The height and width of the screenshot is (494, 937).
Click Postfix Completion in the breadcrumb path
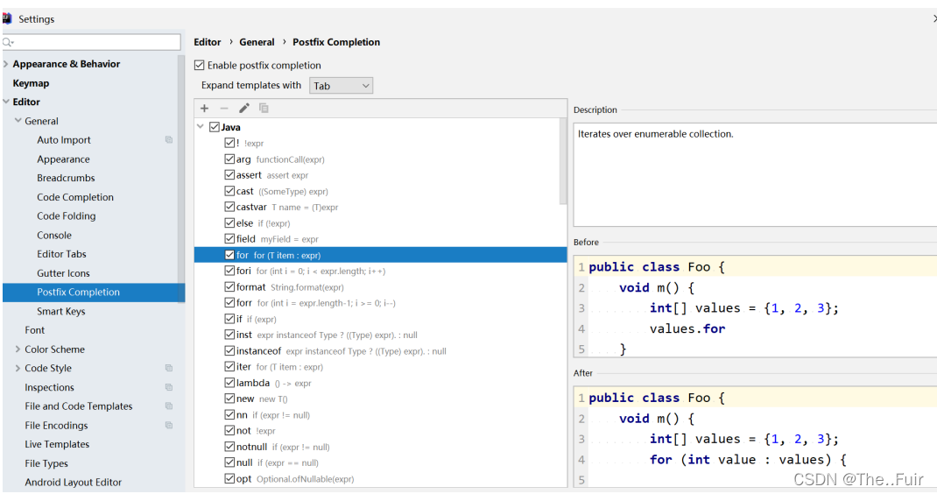point(336,42)
